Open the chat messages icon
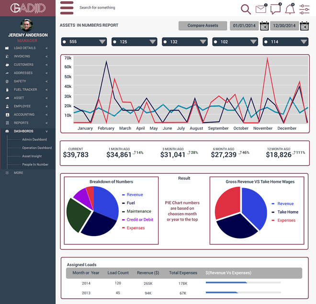 point(275,9)
